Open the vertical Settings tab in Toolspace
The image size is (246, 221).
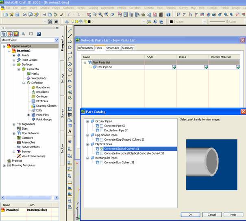pos(62,78)
